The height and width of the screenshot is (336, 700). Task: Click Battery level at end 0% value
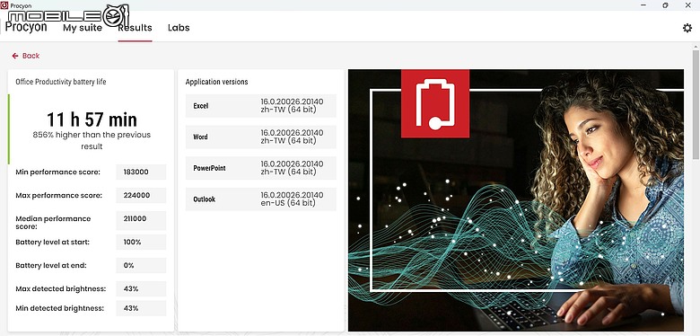click(x=141, y=265)
